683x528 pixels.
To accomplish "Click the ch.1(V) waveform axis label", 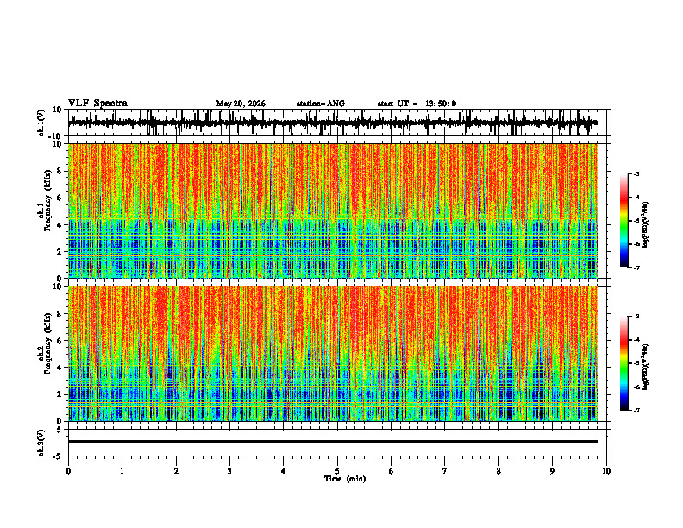I will pos(41,123).
